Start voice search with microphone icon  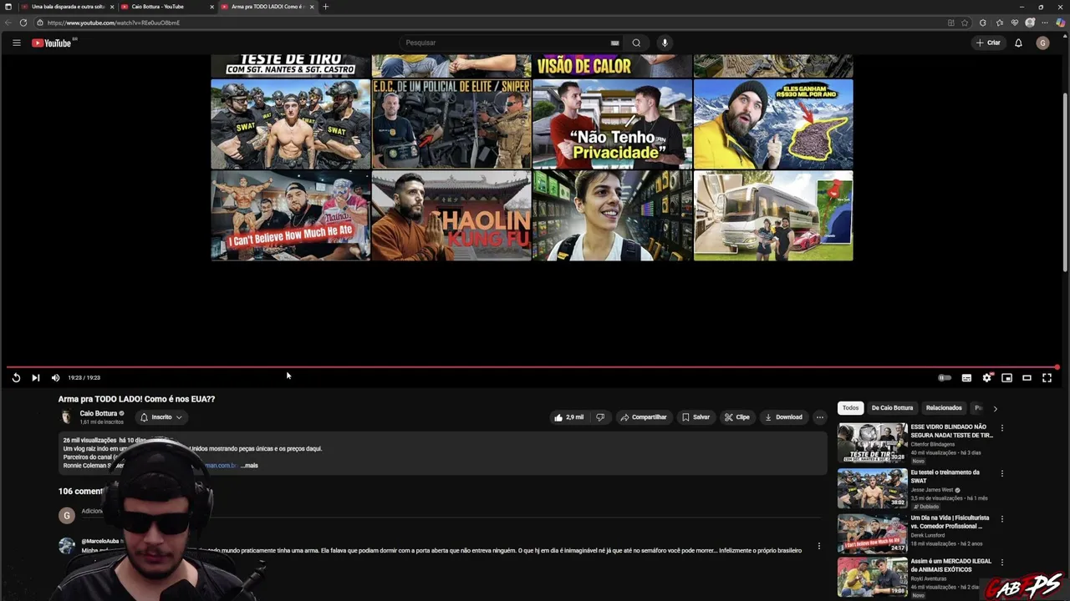click(665, 43)
